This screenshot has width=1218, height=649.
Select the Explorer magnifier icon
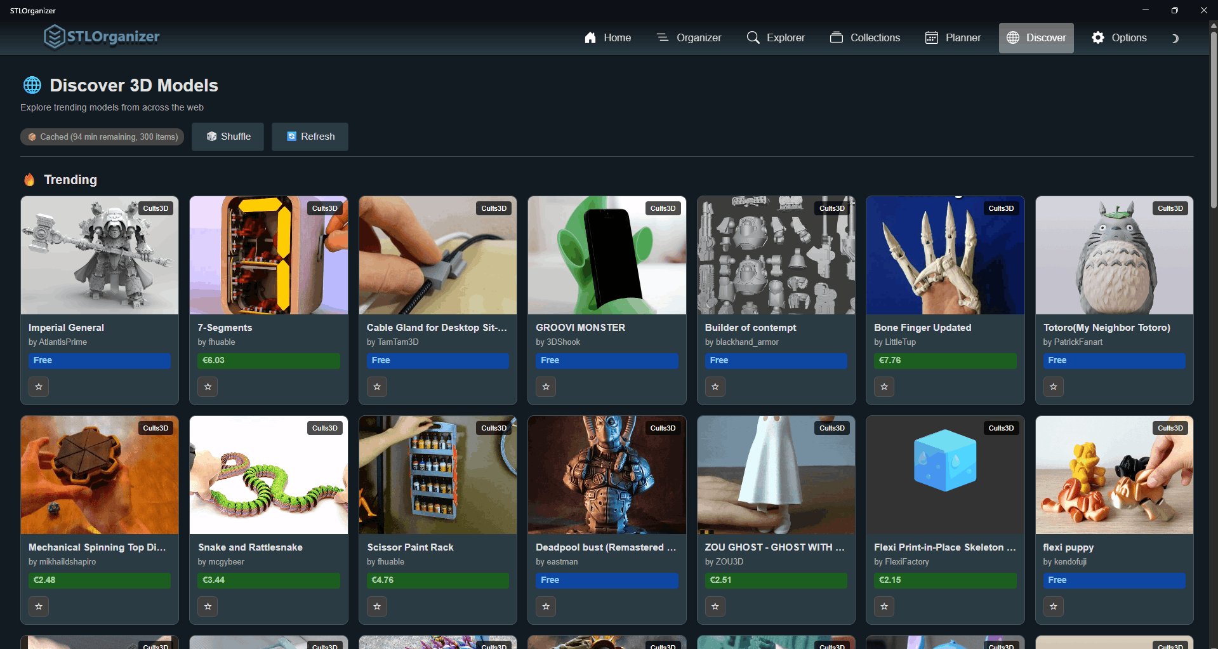tap(753, 37)
